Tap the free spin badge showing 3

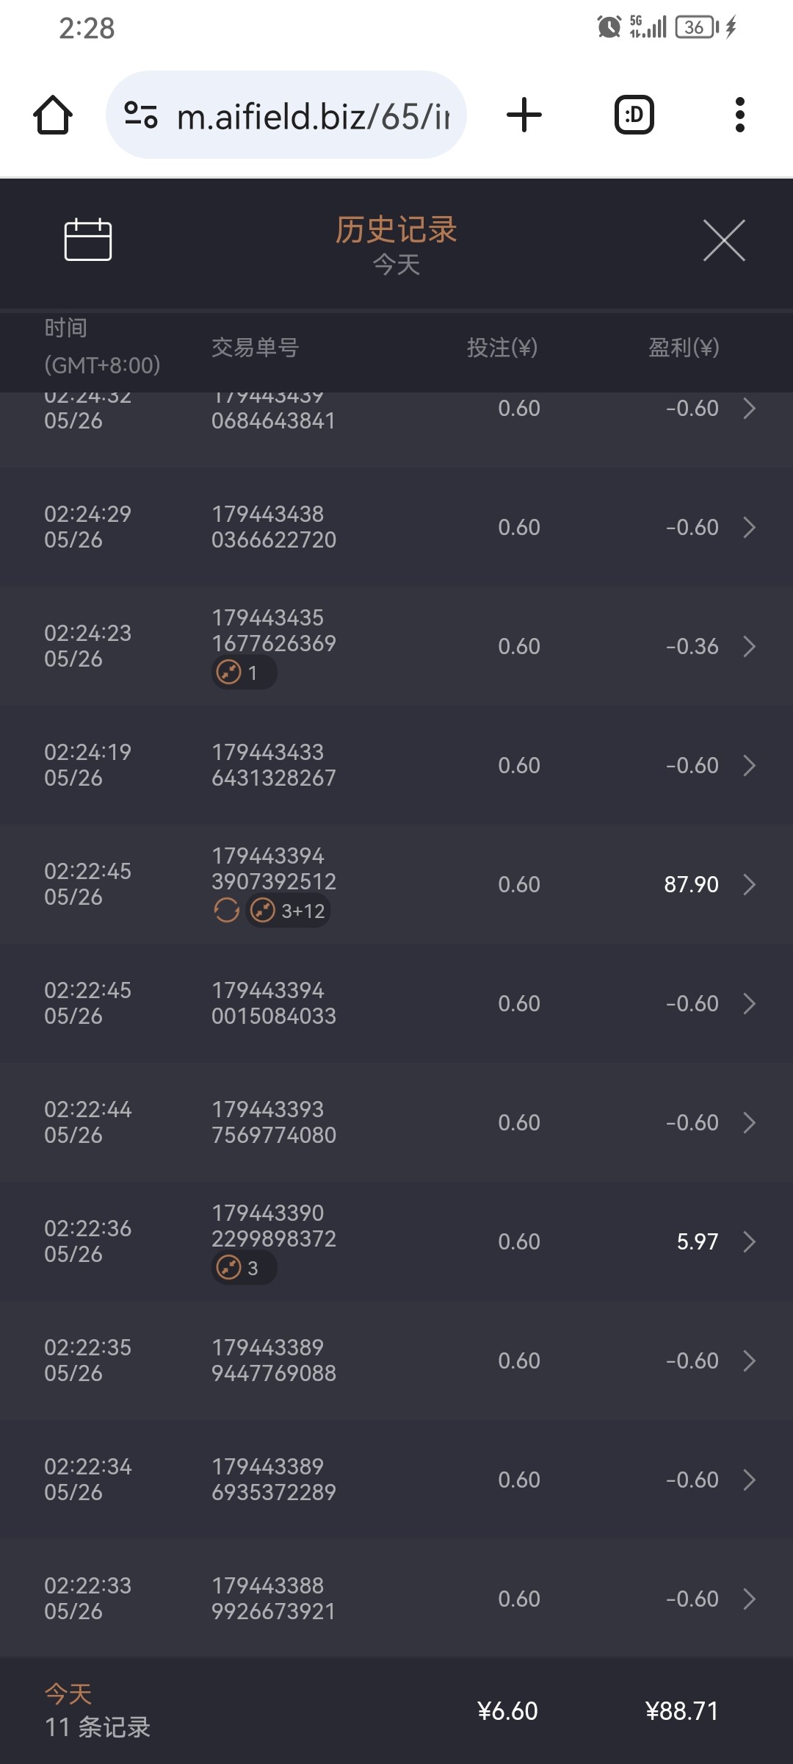click(244, 1269)
